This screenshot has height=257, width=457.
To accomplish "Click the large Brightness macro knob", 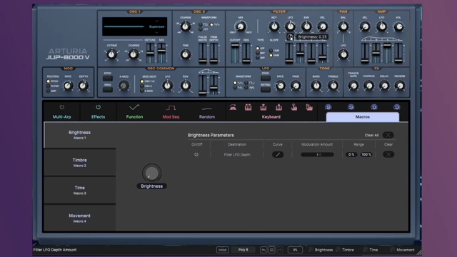I will [x=151, y=173].
